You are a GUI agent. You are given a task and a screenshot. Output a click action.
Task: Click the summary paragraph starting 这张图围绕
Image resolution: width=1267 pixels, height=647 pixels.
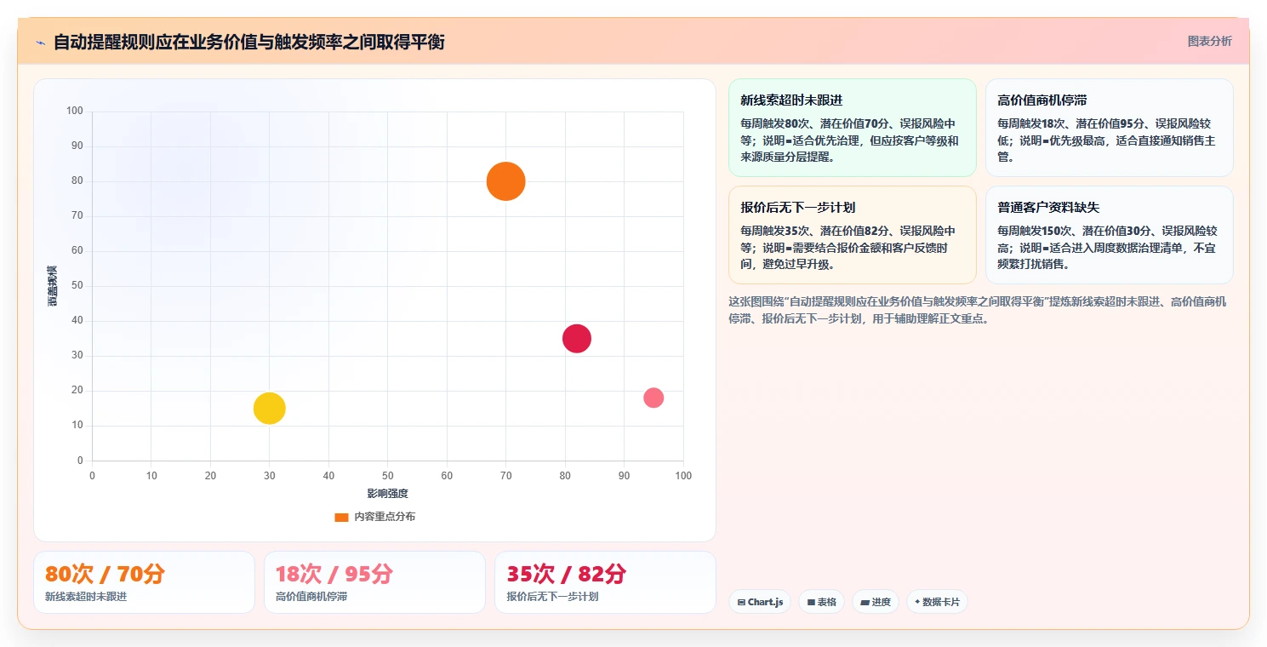point(978,311)
